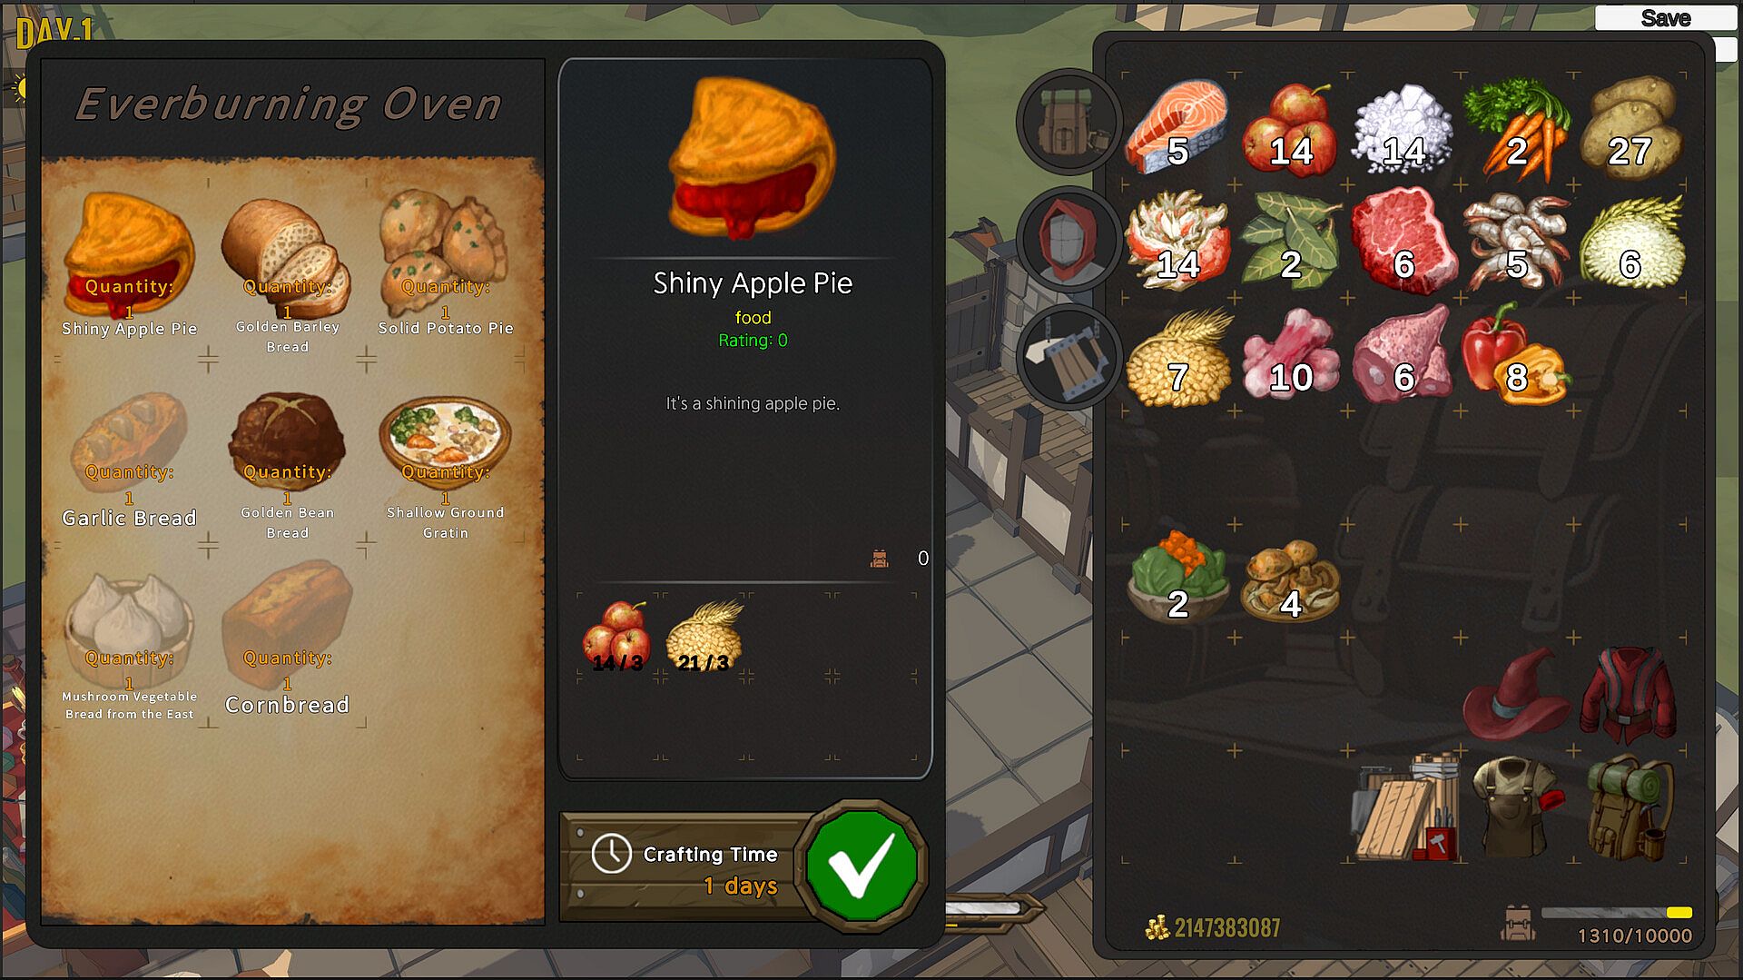Select the carrots inventory item
The width and height of the screenshot is (1743, 980).
coord(1518,127)
